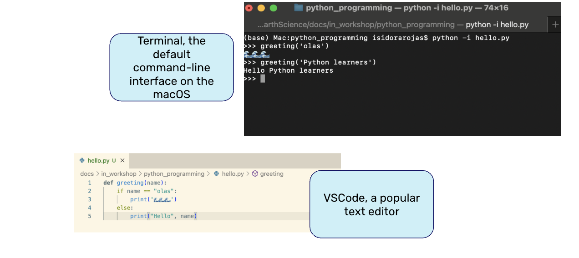Click the green zoom button of Terminal
579x258 pixels.
[x=273, y=8]
